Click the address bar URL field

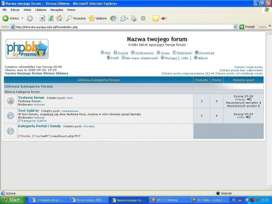[121, 27]
